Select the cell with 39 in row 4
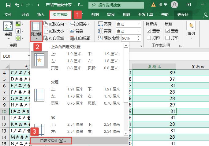 click(154, 73)
